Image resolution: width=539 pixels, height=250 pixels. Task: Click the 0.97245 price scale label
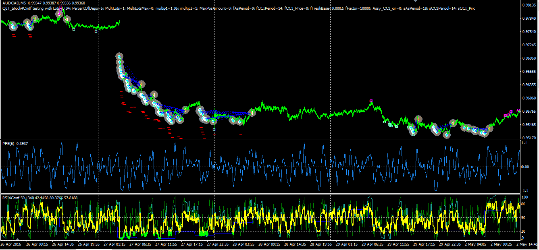point(528,45)
